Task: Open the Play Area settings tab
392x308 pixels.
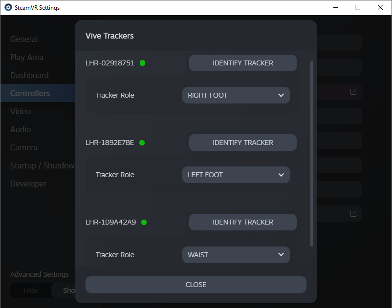Action: coord(27,57)
